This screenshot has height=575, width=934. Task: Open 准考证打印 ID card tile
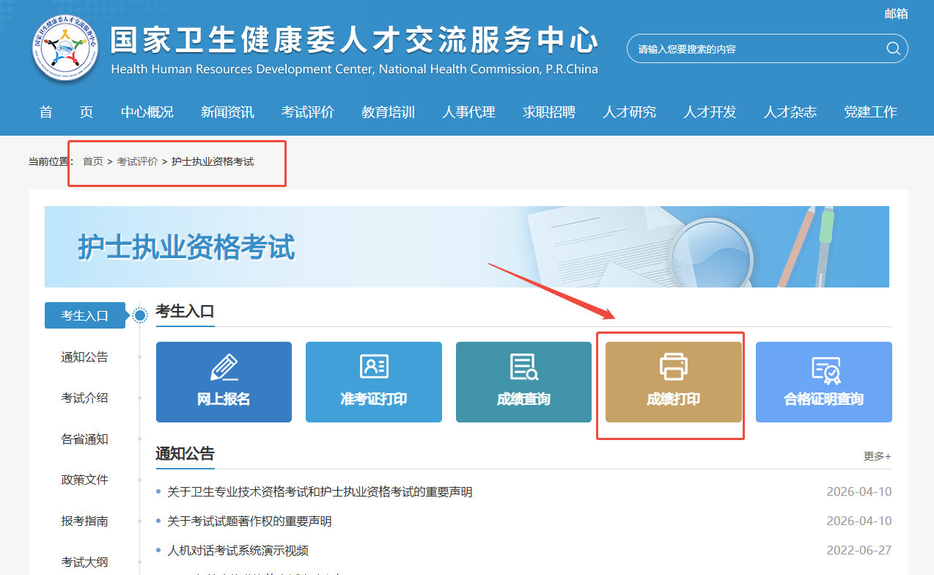click(x=374, y=382)
